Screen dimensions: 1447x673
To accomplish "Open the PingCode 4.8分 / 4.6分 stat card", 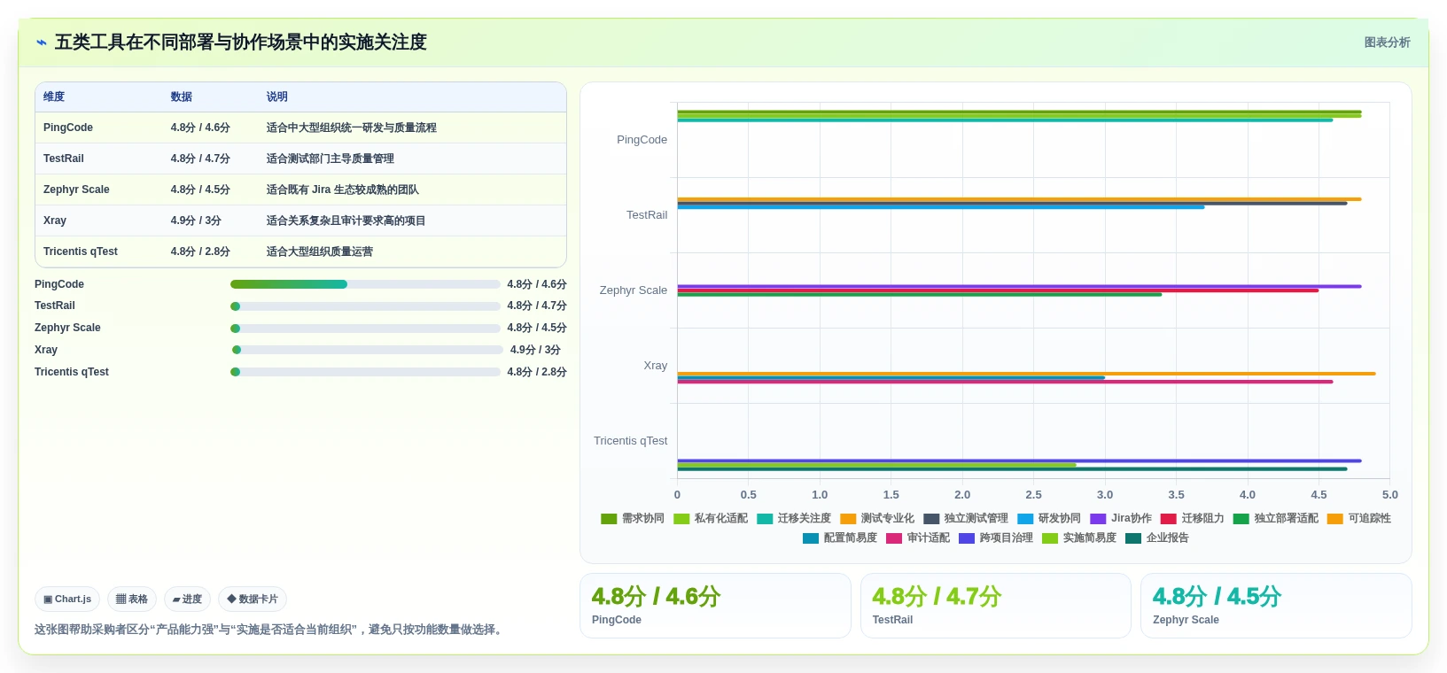I will (x=715, y=606).
